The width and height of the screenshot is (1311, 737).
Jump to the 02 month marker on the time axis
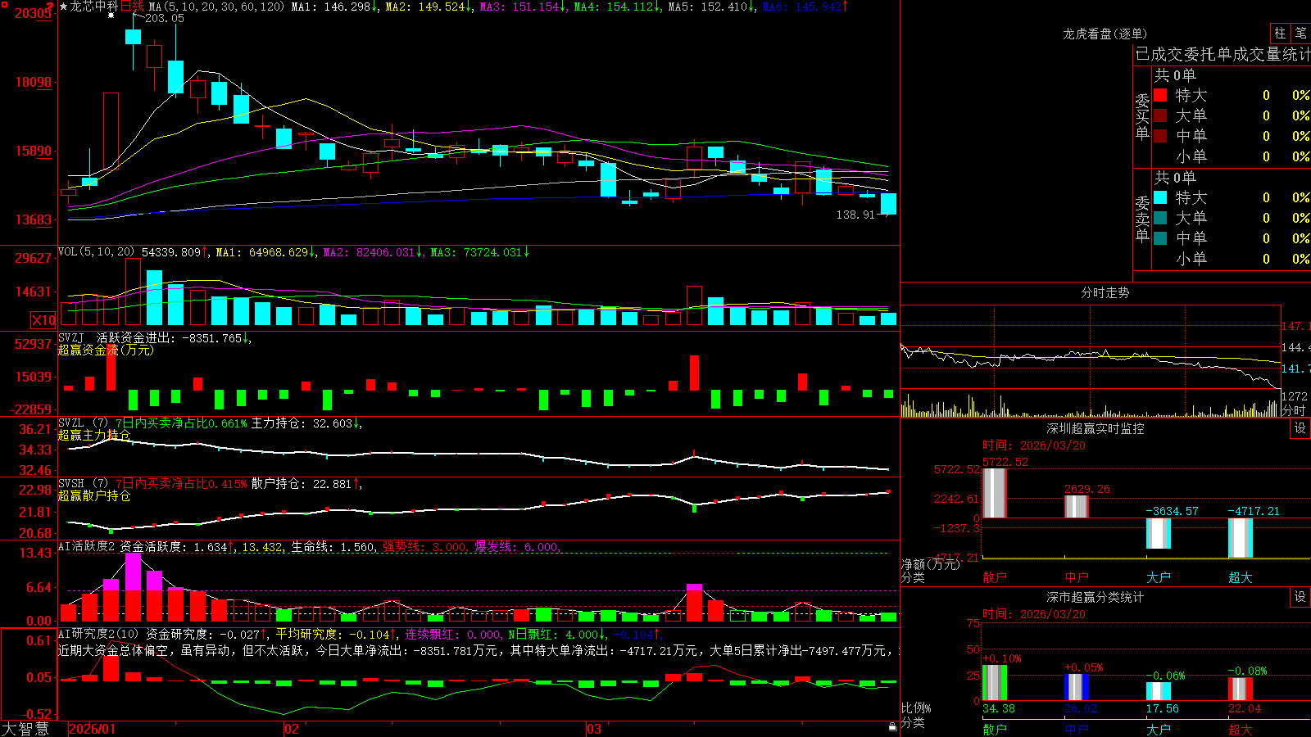(x=292, y=729)
